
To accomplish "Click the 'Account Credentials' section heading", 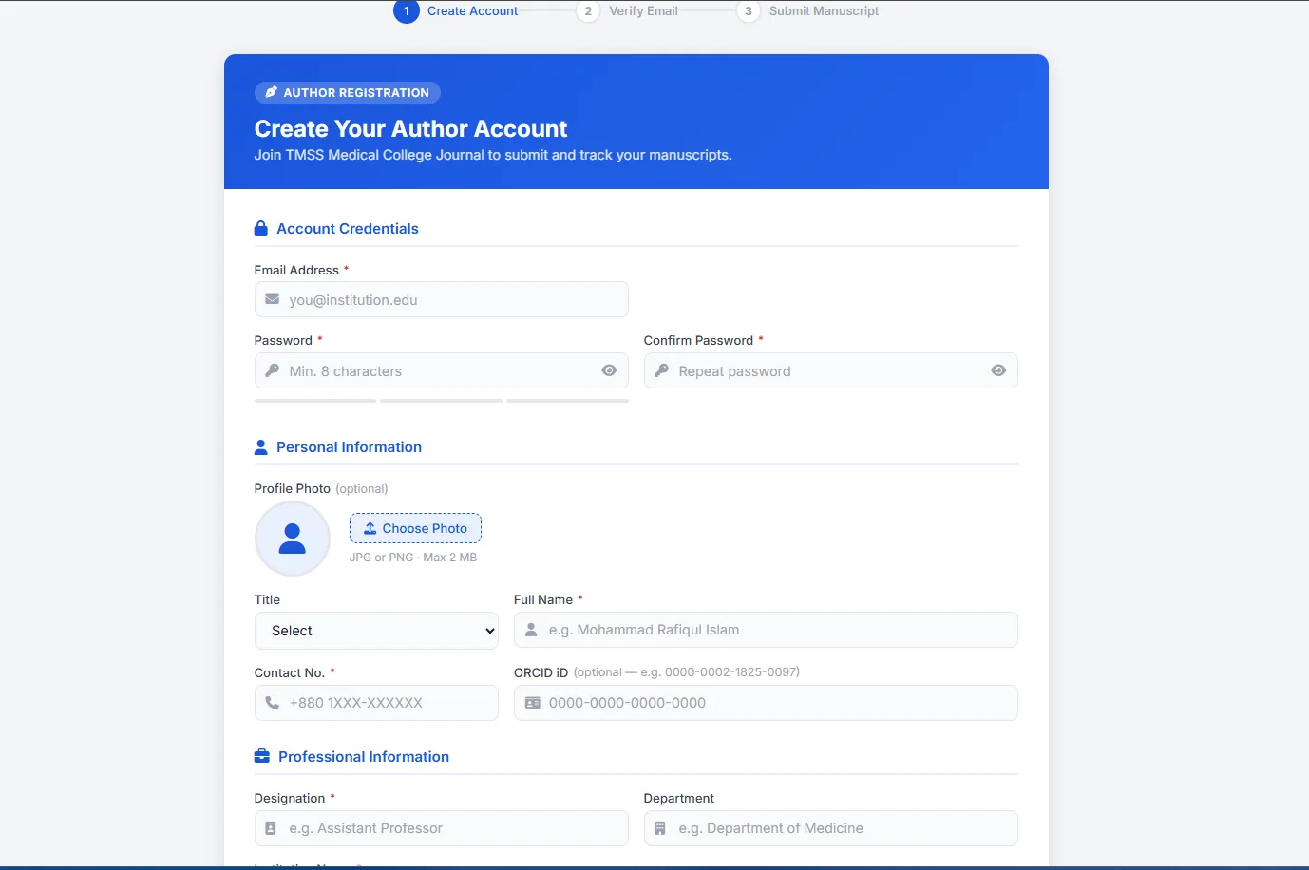I will pos(348,229).
